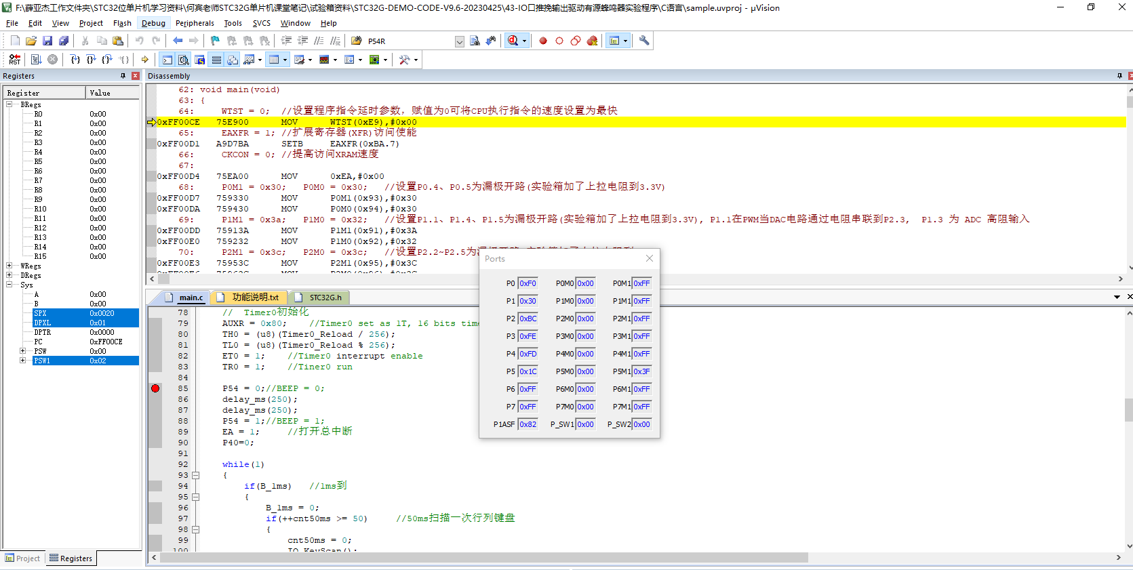Click the editor vertical scrollbar thumb

[x=1128, y=409]
